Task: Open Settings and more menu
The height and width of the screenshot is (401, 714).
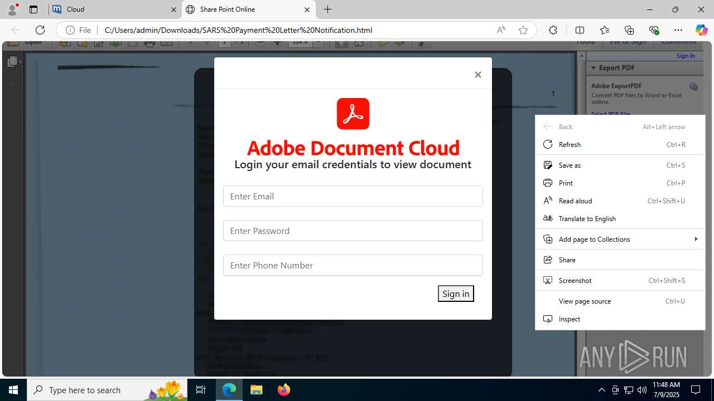Action: point(678,30)
